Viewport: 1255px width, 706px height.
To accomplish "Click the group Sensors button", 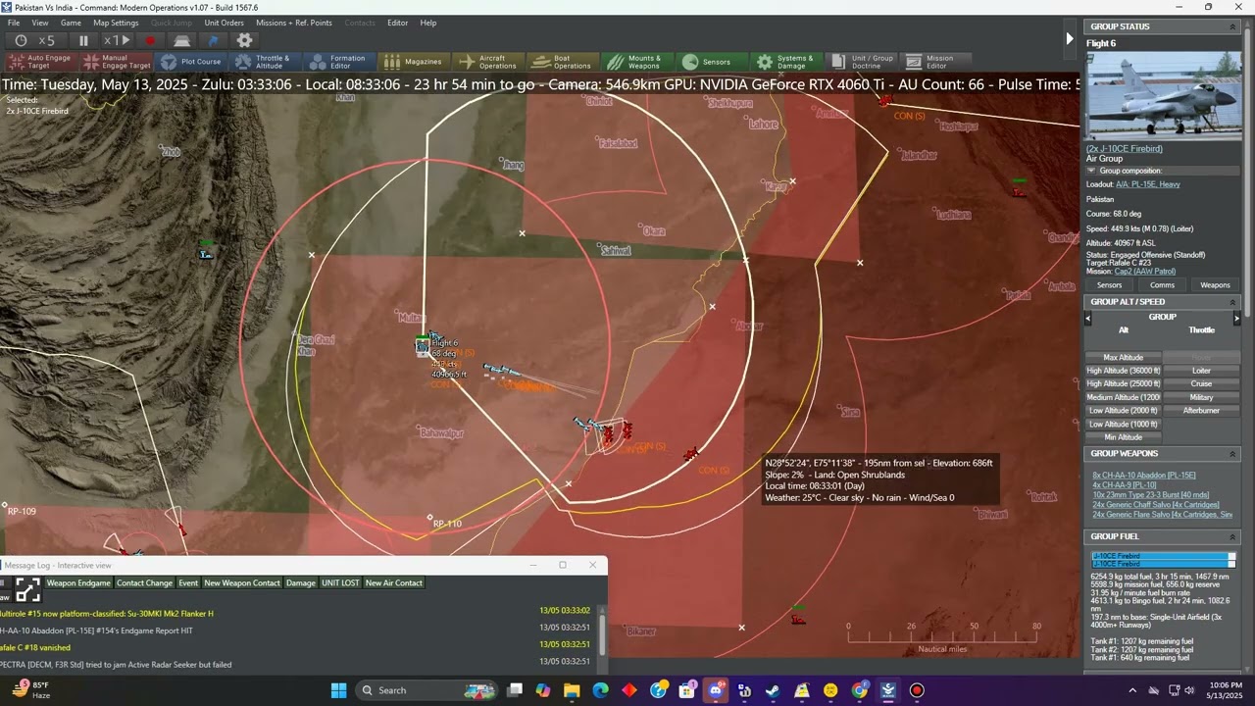I will 1109,285.
